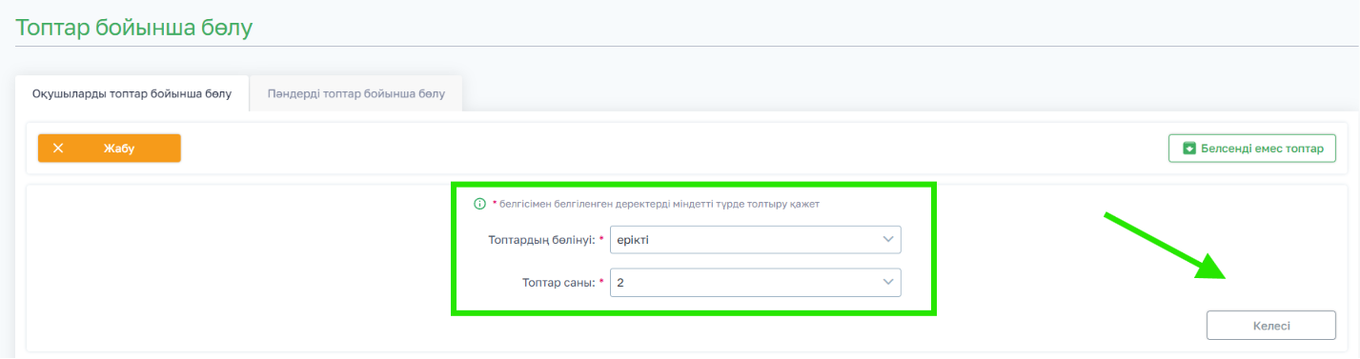Expand the Топтардың бөлінуі dropdown chevron
The image size is (1360, 359).
coord(888,240)
